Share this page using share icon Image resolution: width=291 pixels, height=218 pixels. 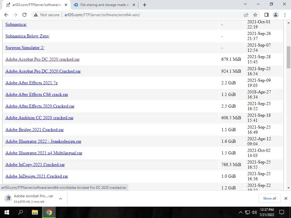246,15
